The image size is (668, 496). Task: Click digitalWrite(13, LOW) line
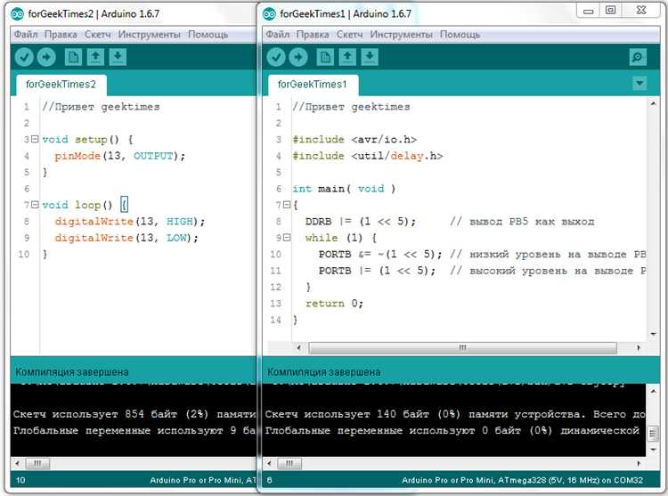126,238
